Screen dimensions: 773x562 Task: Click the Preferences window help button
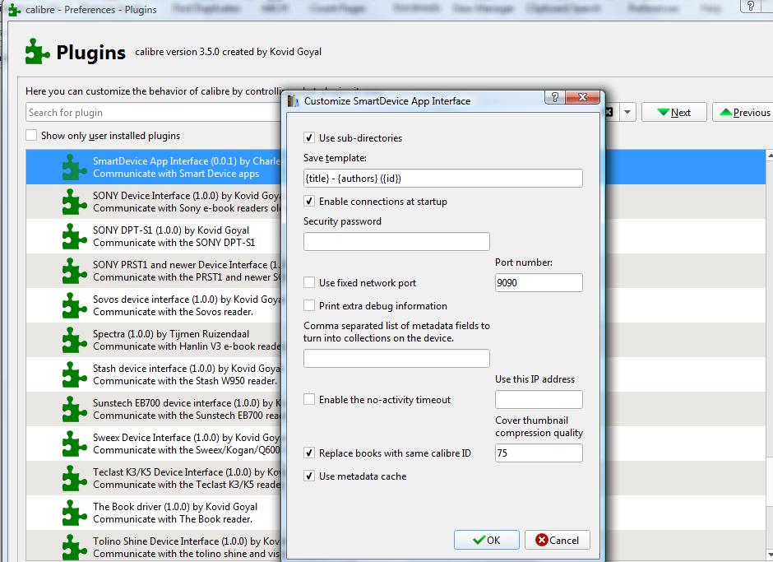(x=751, y=6)
